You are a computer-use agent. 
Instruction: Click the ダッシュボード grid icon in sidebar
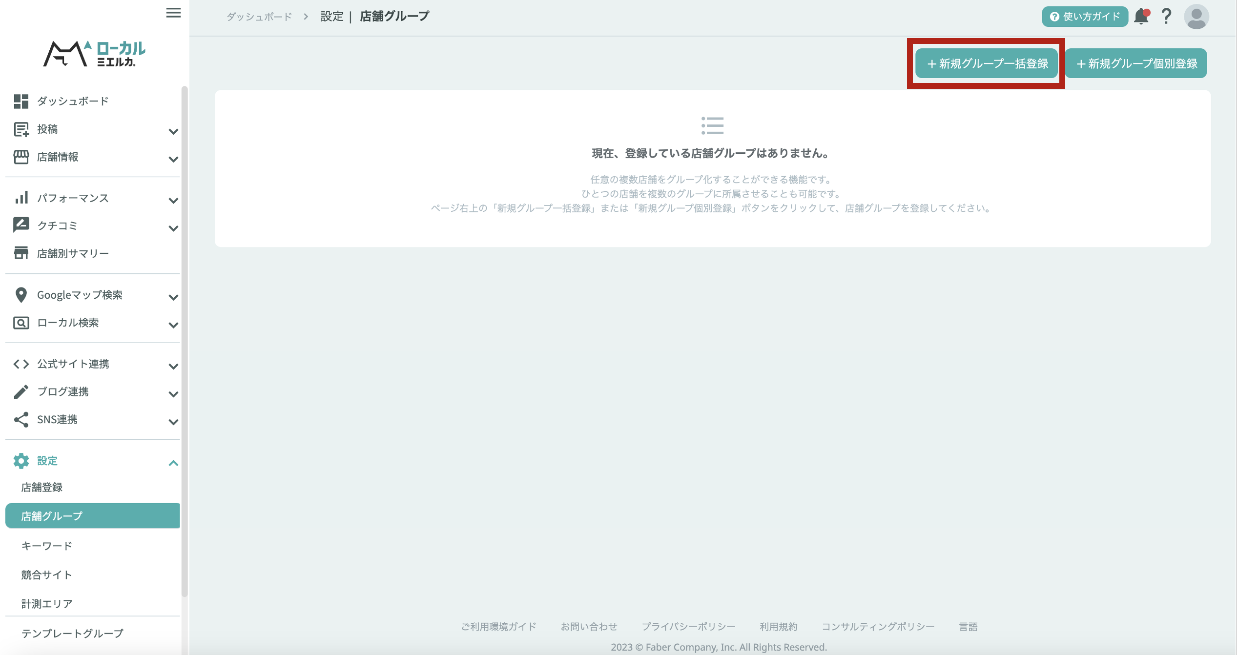tap(21, 101)
